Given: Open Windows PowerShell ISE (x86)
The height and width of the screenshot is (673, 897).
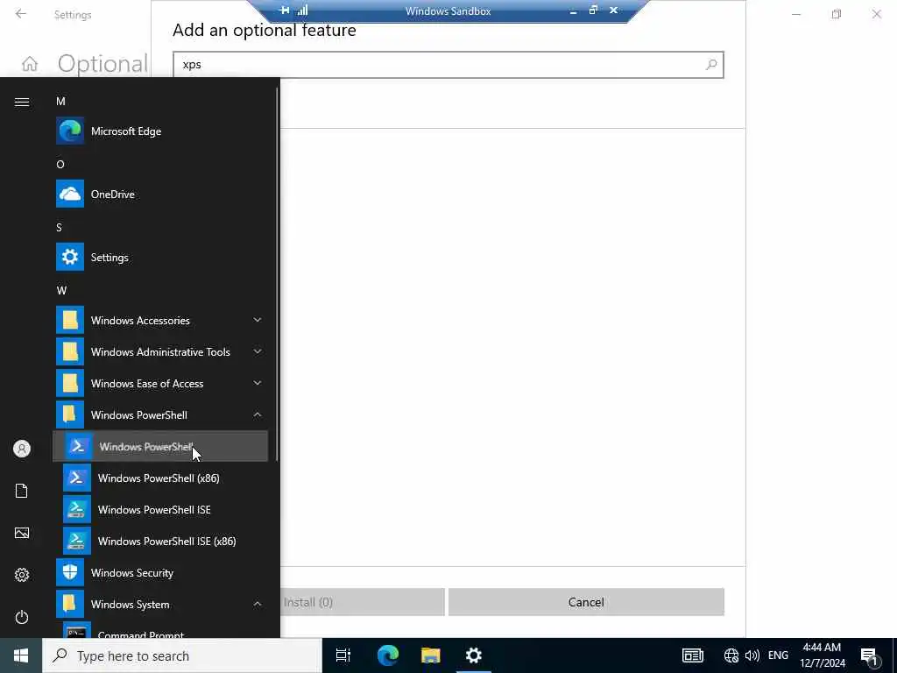Looking at the screenshot, I should click(x=160, y=541).
